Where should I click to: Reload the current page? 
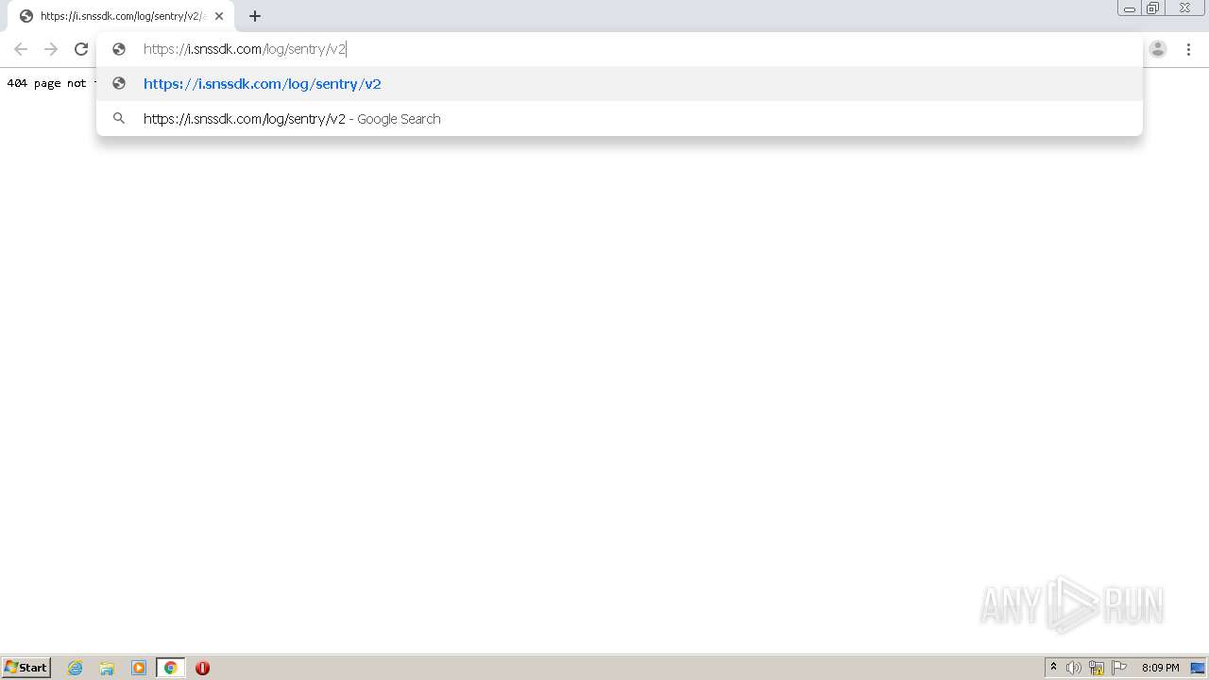(x=81, y=49)
